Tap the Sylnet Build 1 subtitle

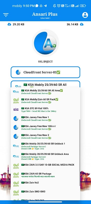coord(45,18)
